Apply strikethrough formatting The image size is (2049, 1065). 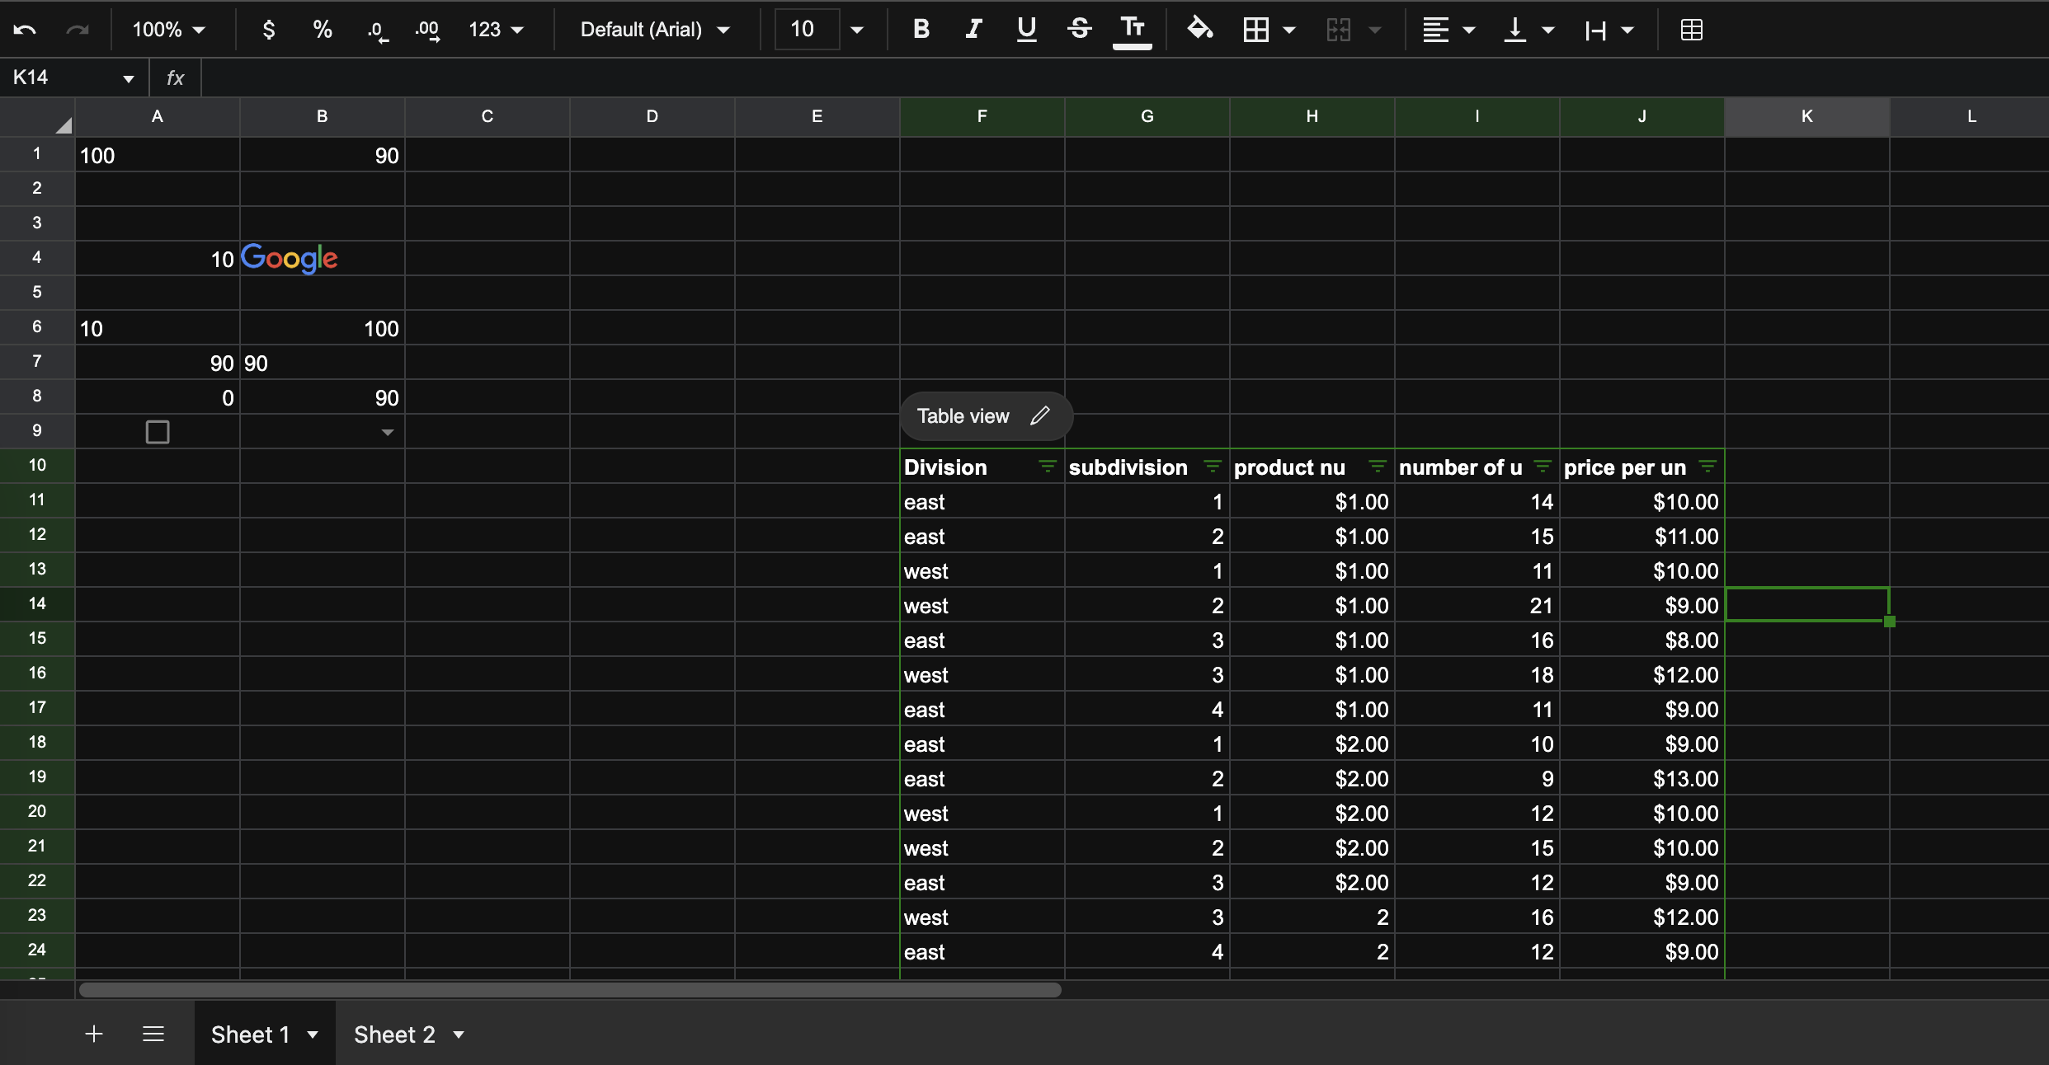point(1079,30)
